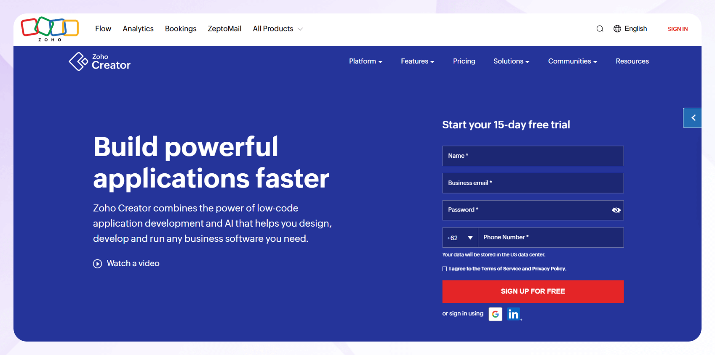Click the globe language icon
This screenshot has width=715, height=355.
pos(617,29)
